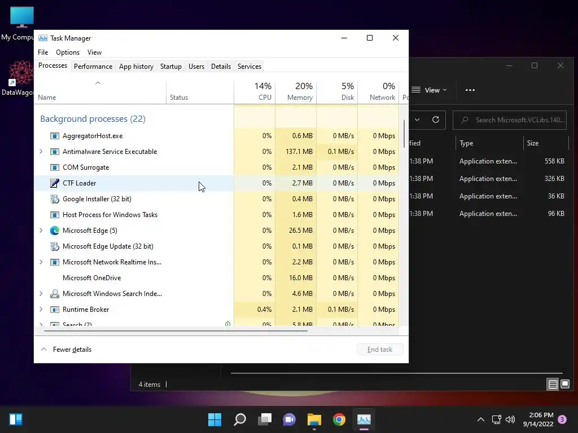Open Task View from the taskbar
This screenshot has height=433, width=578.
click(265, 419)
